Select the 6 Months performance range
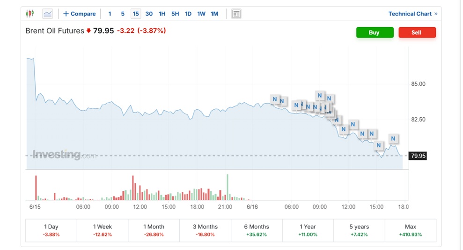The width and height of the screenshot is (463, 250). tap(257, 230)
